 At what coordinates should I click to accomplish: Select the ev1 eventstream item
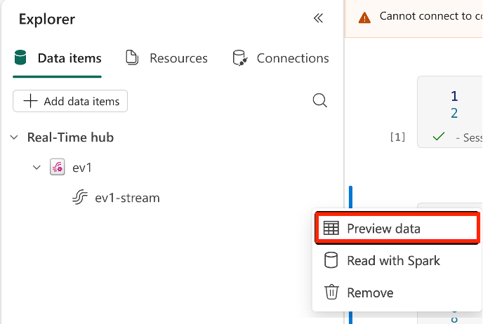coord(82,168)
